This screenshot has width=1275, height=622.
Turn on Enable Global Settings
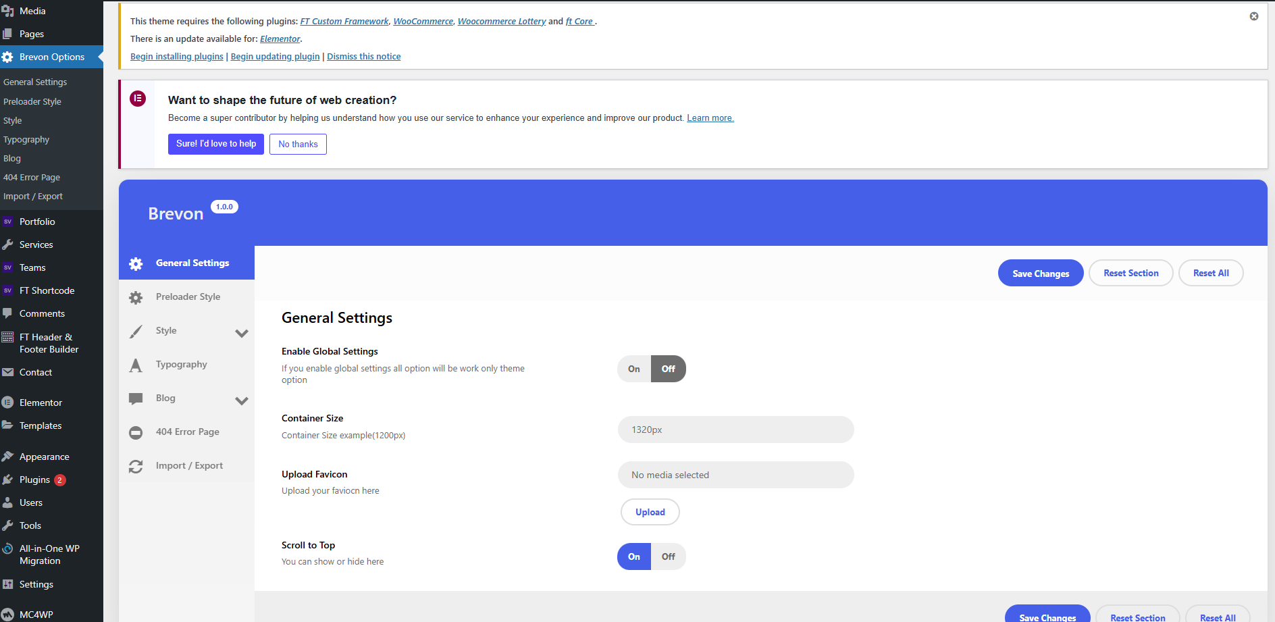click(x=633, y=369)
